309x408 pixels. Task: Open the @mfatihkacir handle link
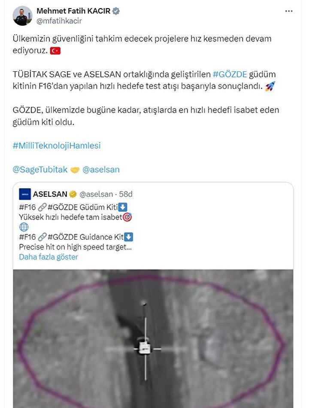tap(59, 21)
